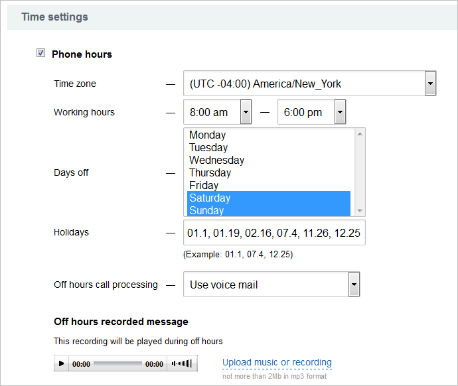The height and width of the screenshot is (386, 458).
Task: Expand the working hours start time dropdown
Action: 246,112
